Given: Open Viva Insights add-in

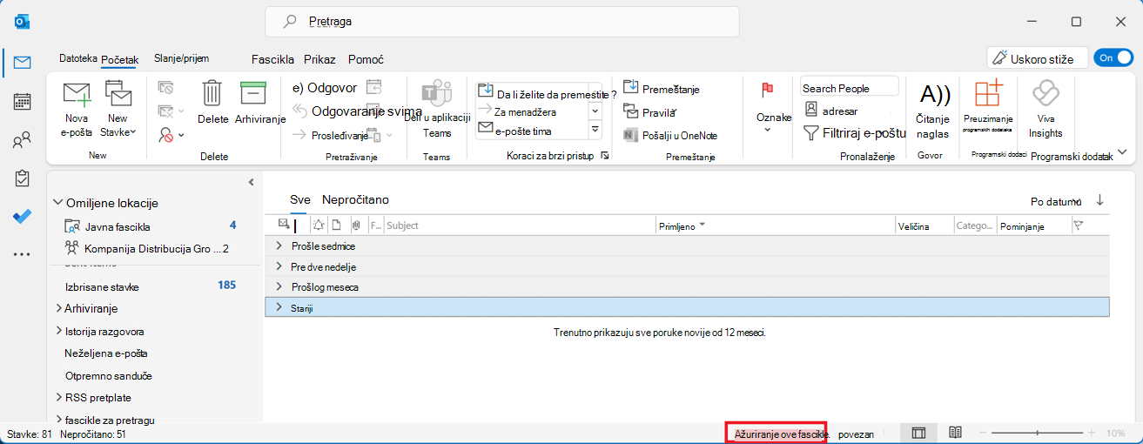Looking at the screenshot, I should 1046,109.
